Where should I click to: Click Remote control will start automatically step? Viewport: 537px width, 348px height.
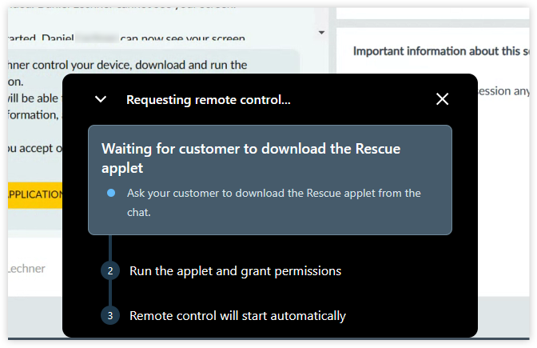(237, 316)
